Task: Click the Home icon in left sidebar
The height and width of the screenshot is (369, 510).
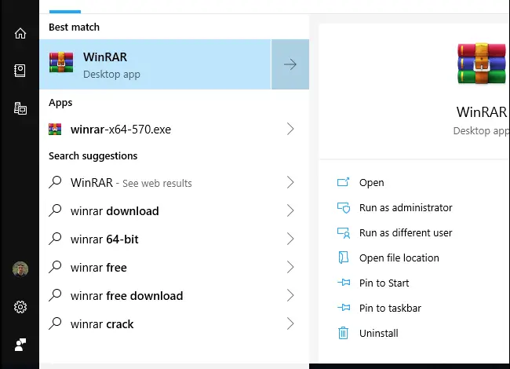Action: [x=20, y=33]
